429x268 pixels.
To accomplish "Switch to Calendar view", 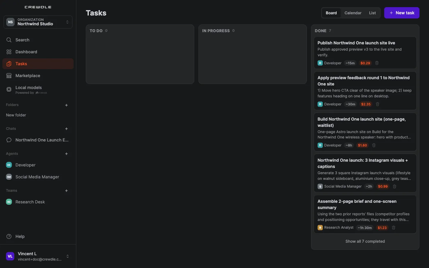I will 353,13.
